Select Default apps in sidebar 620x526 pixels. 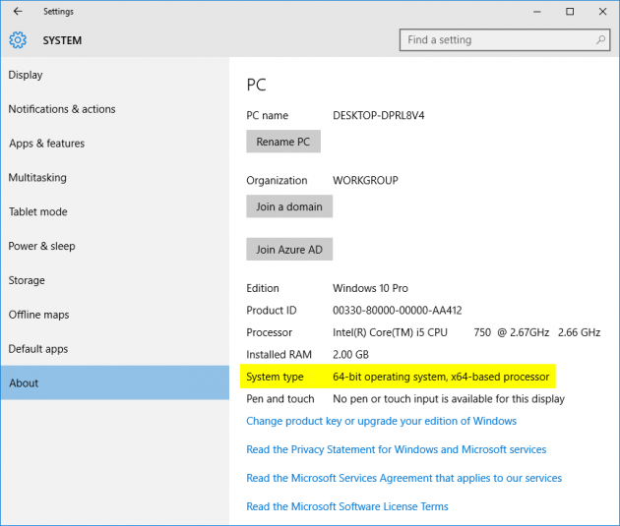click(x=115, y=349)
